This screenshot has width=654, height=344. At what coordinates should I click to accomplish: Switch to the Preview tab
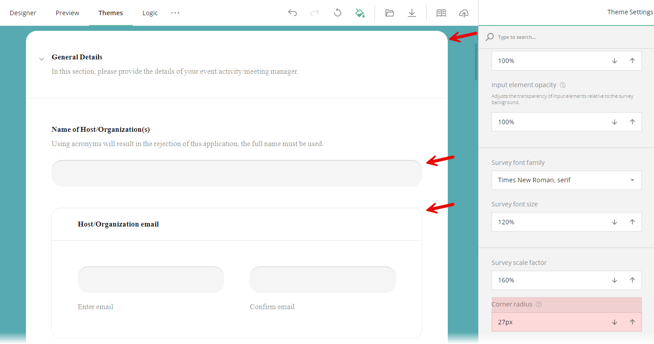[x=68, y=13]
